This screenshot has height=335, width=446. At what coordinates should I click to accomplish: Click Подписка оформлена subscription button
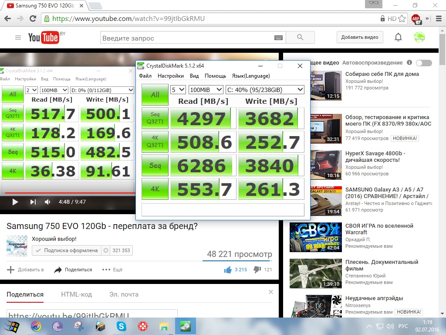point(67,250)
